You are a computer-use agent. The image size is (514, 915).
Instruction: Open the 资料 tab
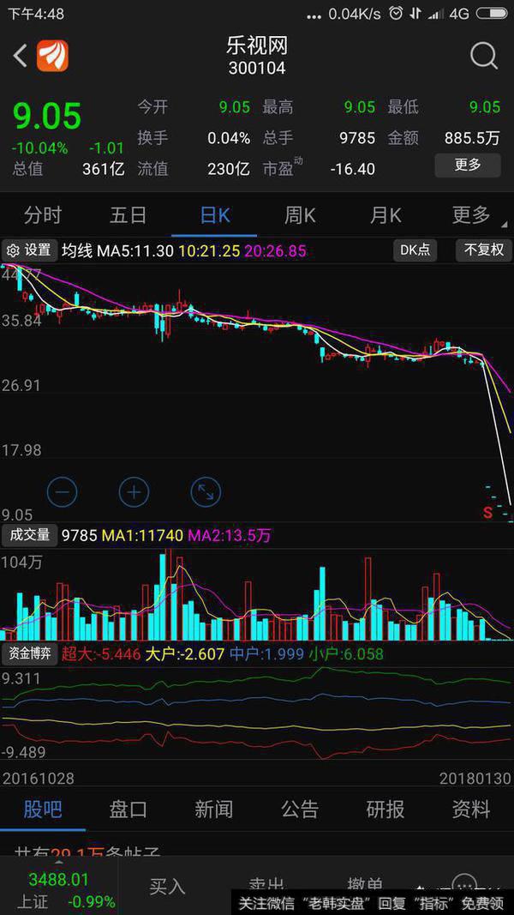(471, 810)
